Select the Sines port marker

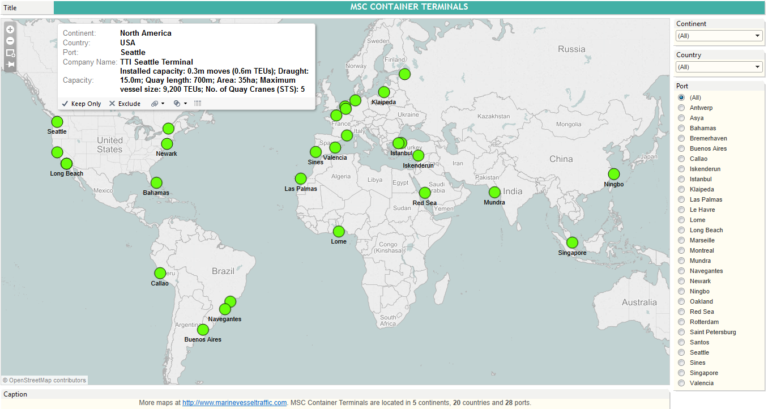(315, 152)
